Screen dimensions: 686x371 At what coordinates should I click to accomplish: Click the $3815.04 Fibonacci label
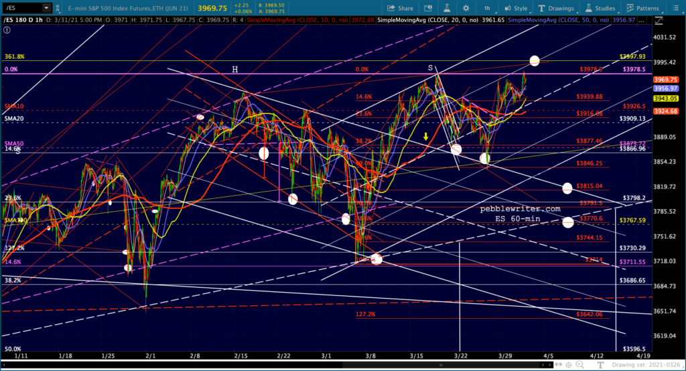pos(590,186)
